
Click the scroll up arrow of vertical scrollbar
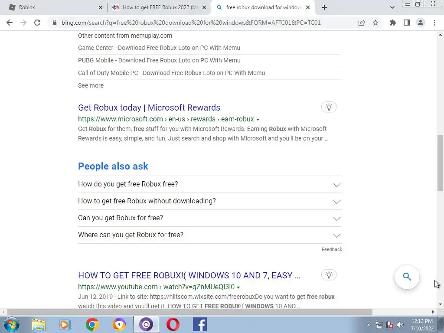click(x=440, y=35)
